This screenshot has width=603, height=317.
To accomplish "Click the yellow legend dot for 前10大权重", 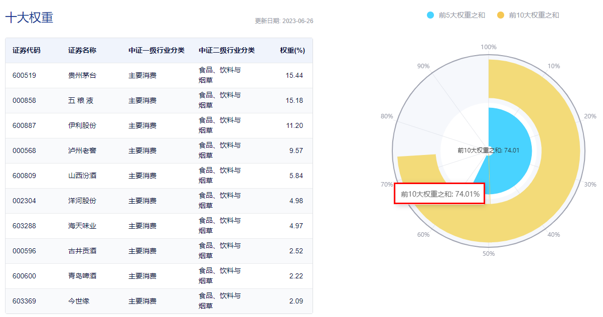I will click(501, 15).
